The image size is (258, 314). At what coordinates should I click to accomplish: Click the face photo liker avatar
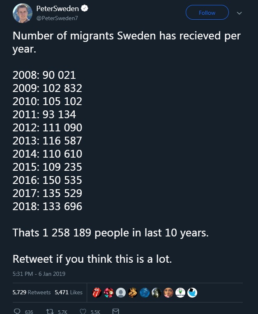click(168, 293)
